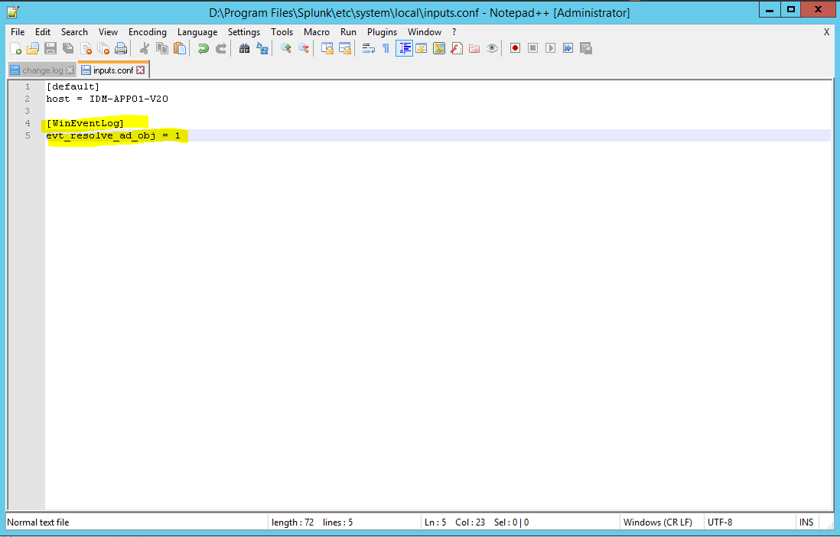Image resolution: width=840 pixels, height=537 pixels.
Task: Close document using X at menu bar right
Action: point(826,32)
